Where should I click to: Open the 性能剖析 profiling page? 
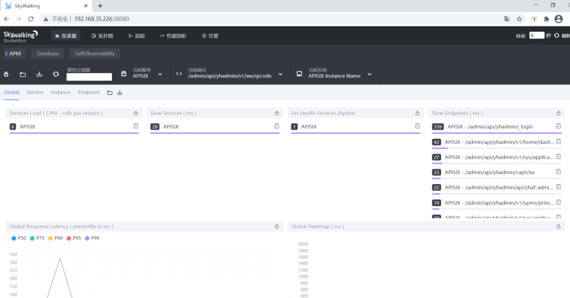173,36
